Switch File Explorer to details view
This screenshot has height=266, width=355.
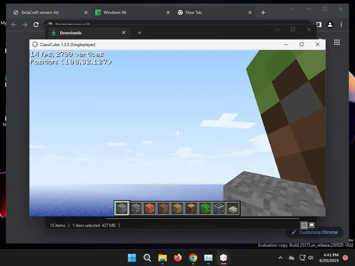click(x=304, y=225)
